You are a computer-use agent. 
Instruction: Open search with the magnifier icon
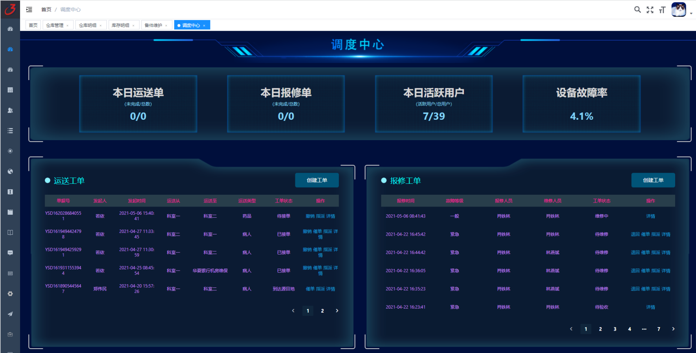point(637,9)
